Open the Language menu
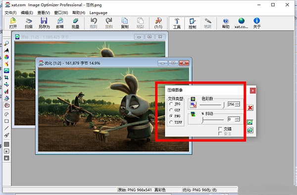The height and width of the screenshot is (195, 297). [99, 13]
